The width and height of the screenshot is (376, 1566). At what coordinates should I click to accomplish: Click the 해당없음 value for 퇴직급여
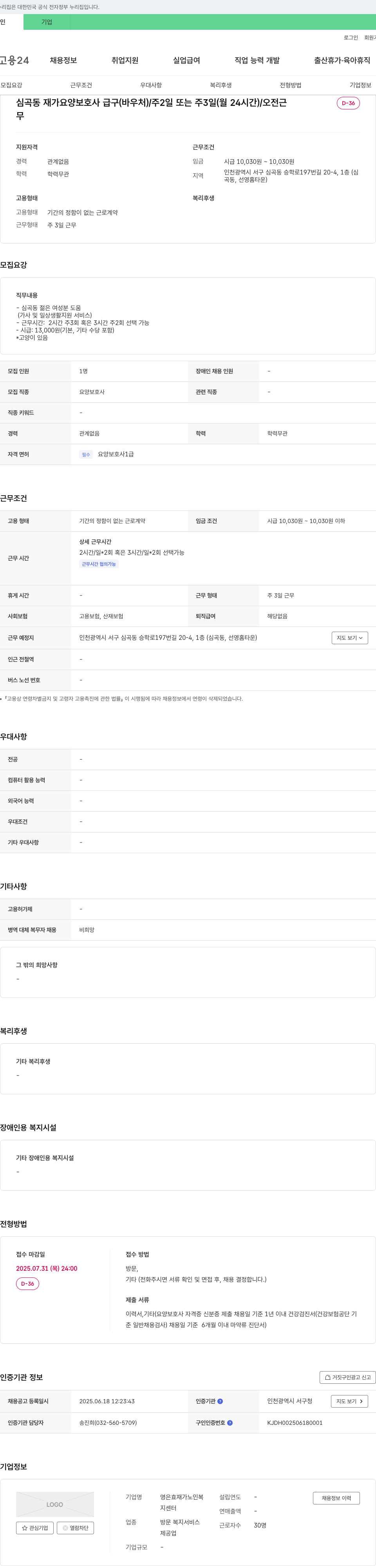(x=278, y=616)
